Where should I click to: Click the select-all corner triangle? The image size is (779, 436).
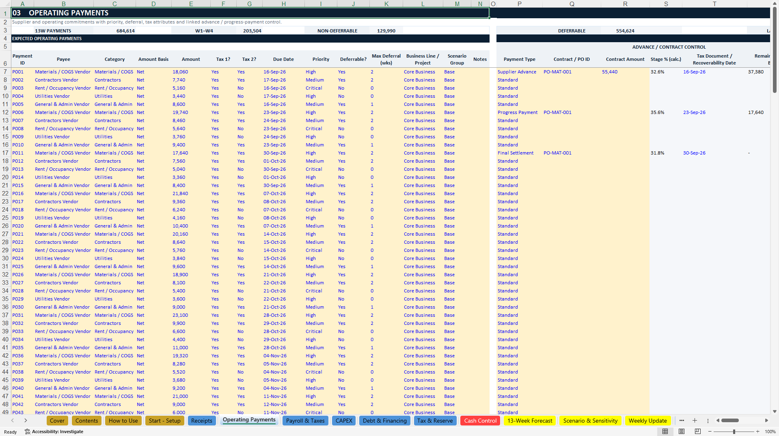[x=5, y=4]
